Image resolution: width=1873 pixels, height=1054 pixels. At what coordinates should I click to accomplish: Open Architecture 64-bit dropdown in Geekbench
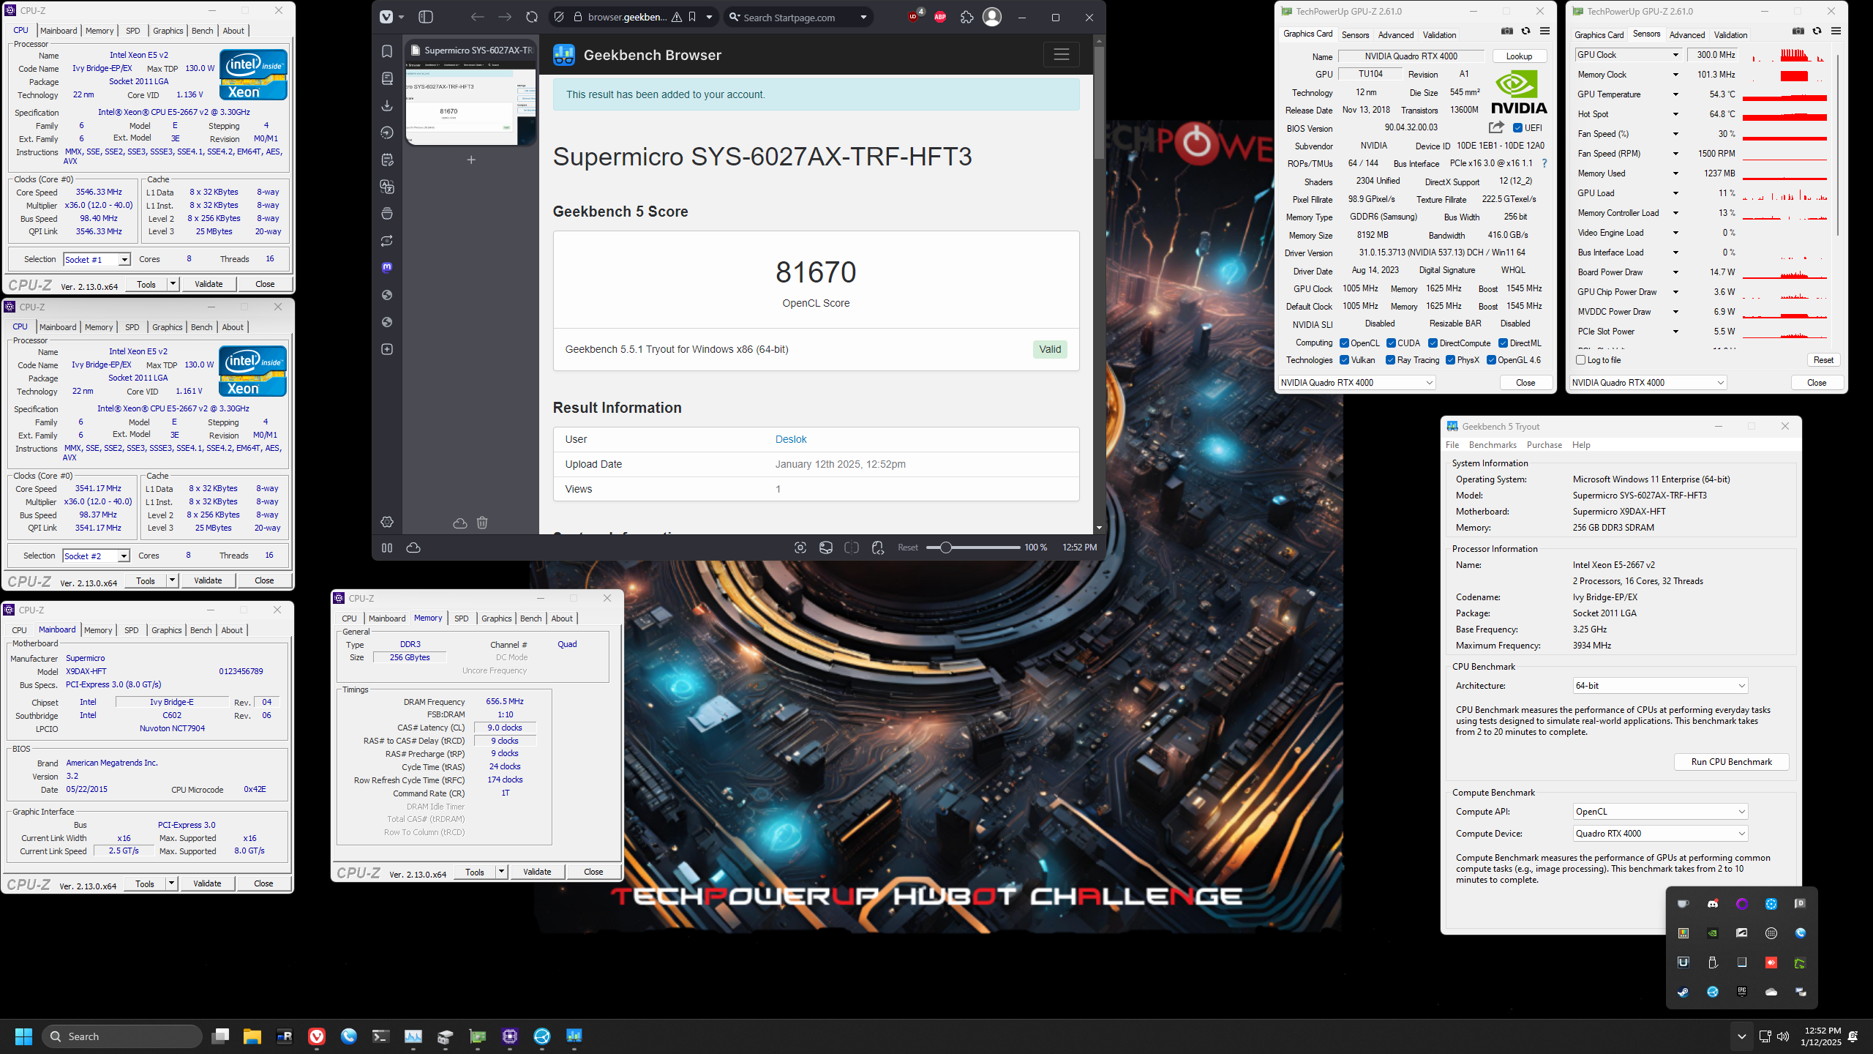[1660, 686]
